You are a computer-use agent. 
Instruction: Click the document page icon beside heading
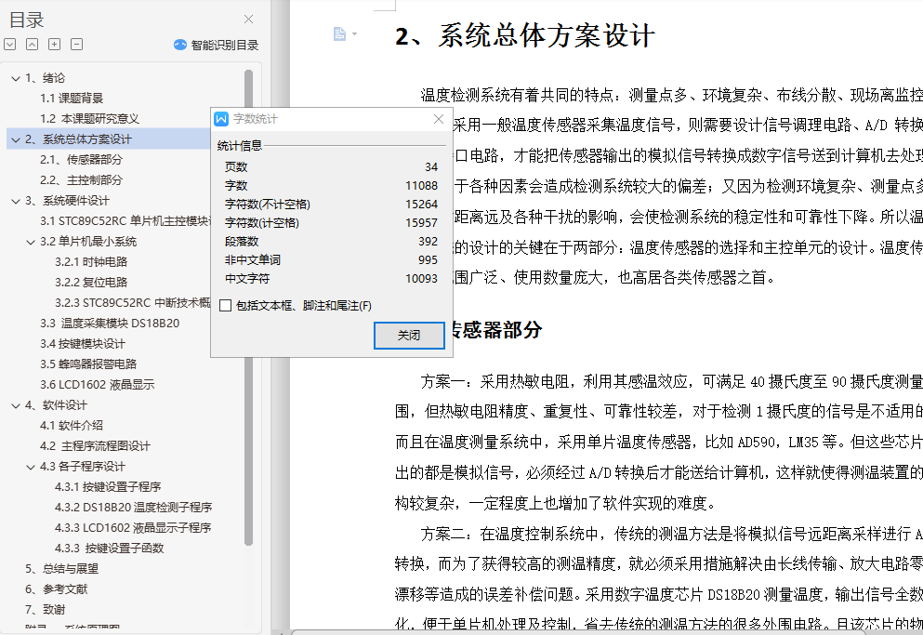coord(339,34)
